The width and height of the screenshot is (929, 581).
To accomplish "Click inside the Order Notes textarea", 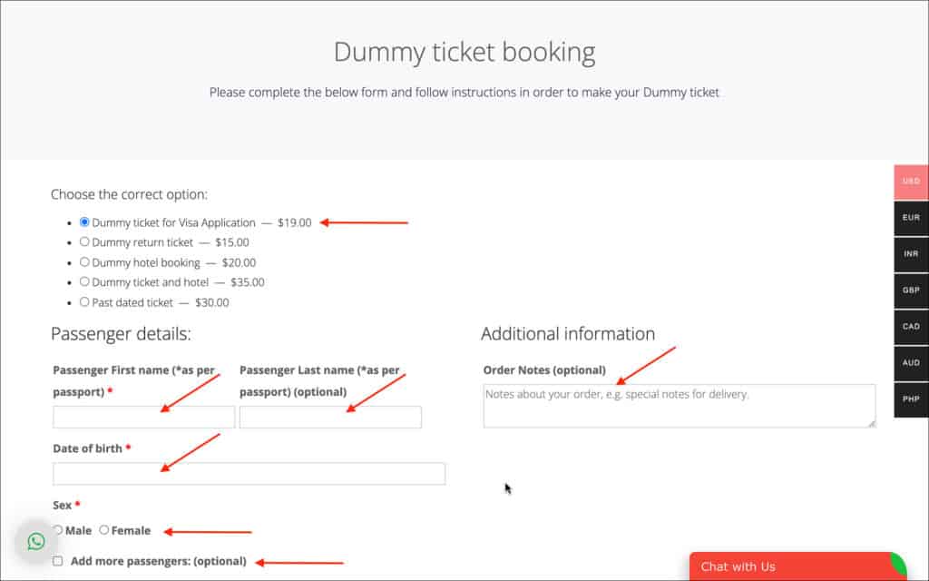I will pos(679,406).
